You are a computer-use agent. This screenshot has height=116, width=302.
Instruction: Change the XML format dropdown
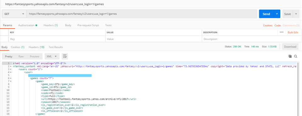pyautogui.click(x=52, y=56)
